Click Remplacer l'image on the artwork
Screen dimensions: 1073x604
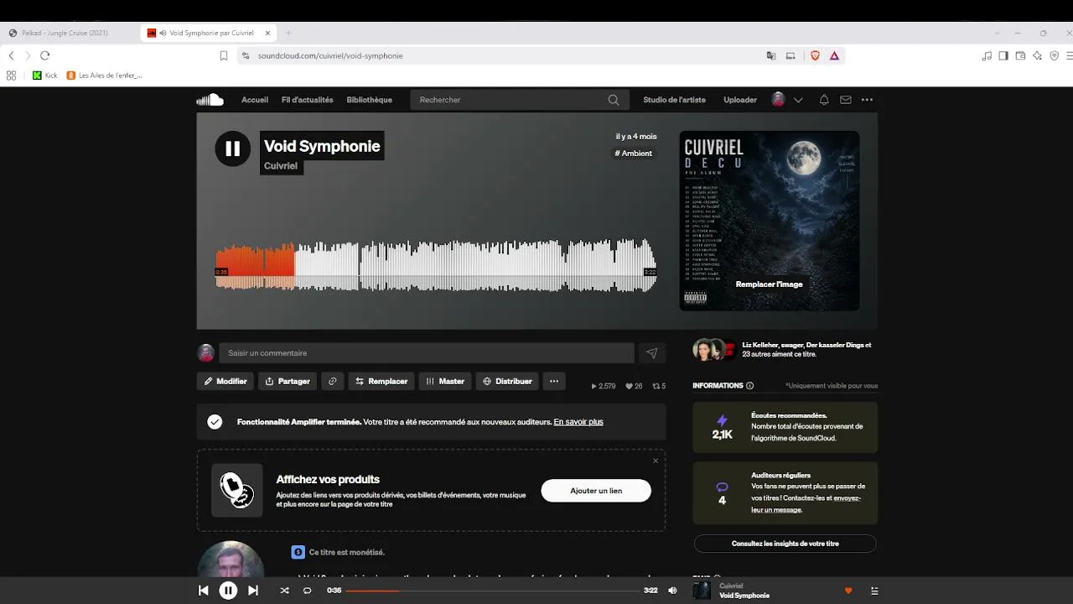click(770, 284)
